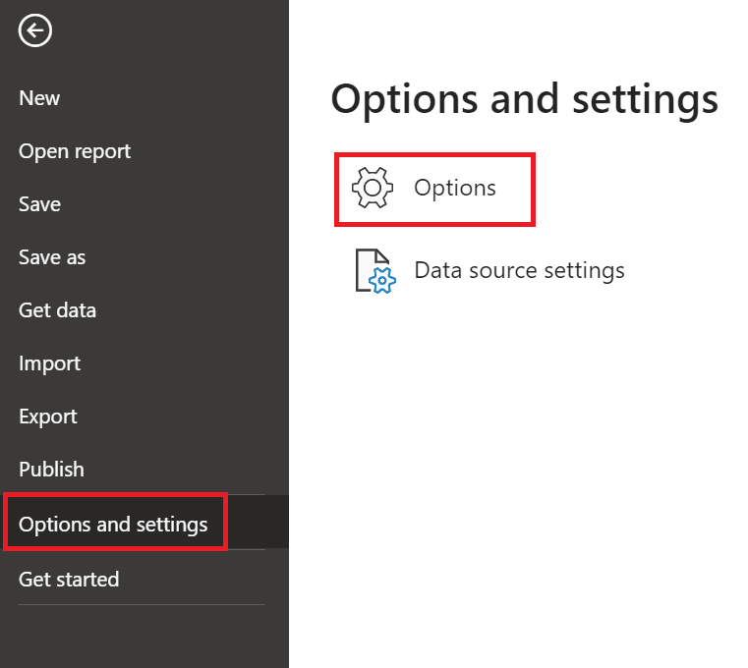Click the back arrow circle icon

click(x=34, y=30)
